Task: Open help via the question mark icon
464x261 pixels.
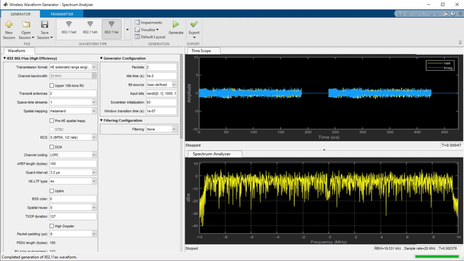Action: click(x=453, y=14)
